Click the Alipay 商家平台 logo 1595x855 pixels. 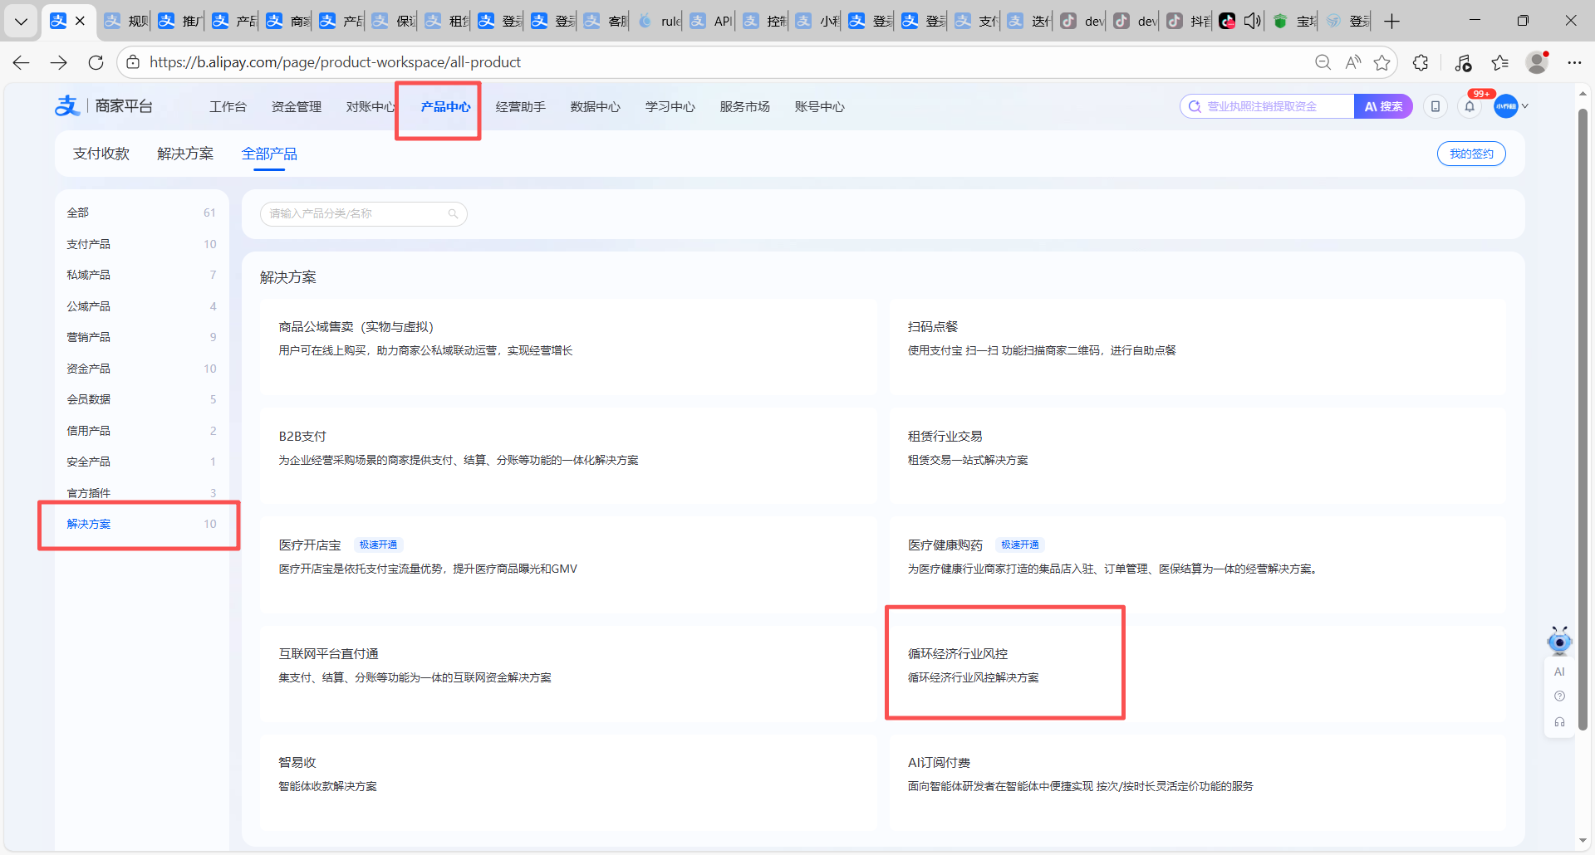pos(104,106)
